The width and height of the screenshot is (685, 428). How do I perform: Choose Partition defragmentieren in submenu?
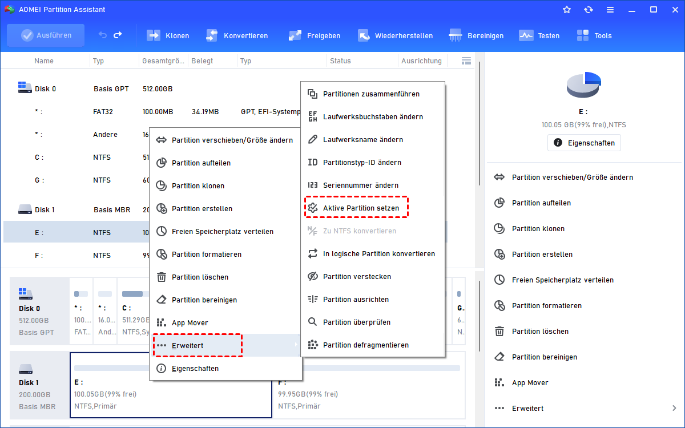(x=373, y=345)
